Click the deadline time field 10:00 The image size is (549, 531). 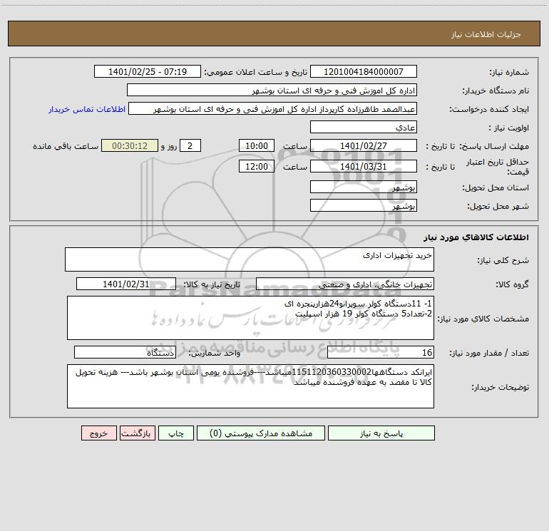click(x=256, y=145)
